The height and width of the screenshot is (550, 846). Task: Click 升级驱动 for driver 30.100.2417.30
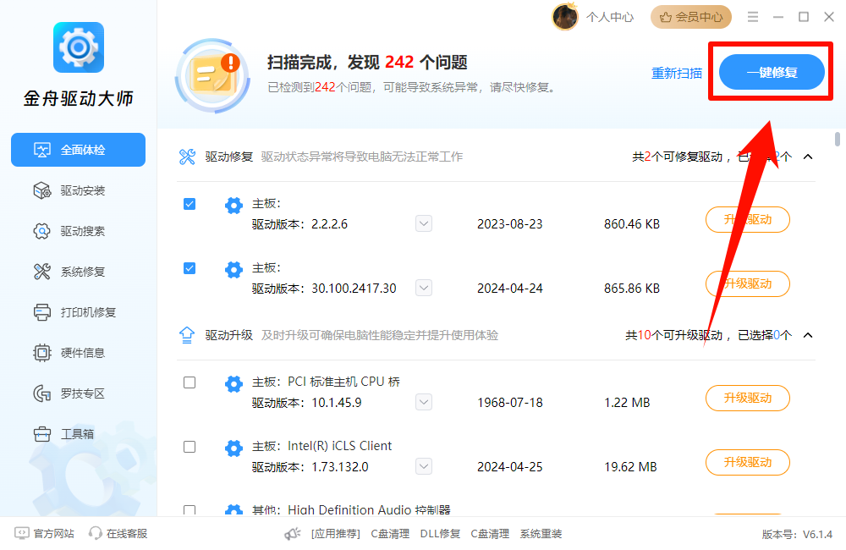[748, 284]
